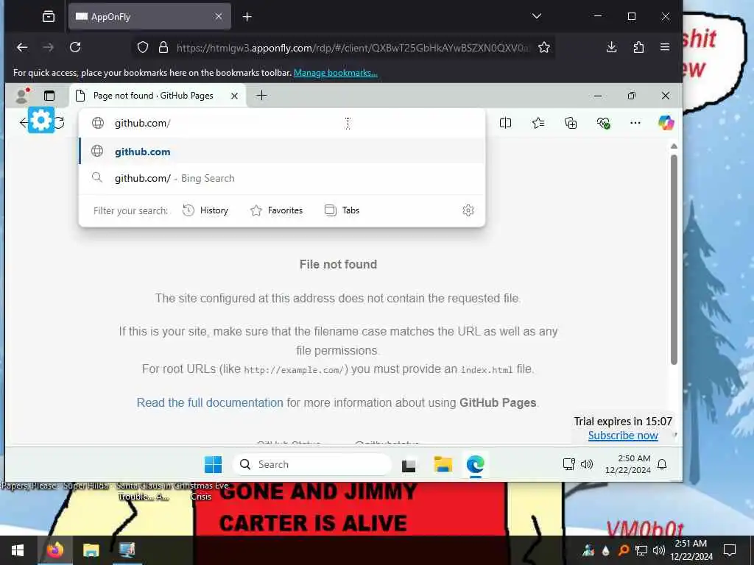Open Edge tab actions menu icon
The image size is (754, 565).
tap(49, 96)
